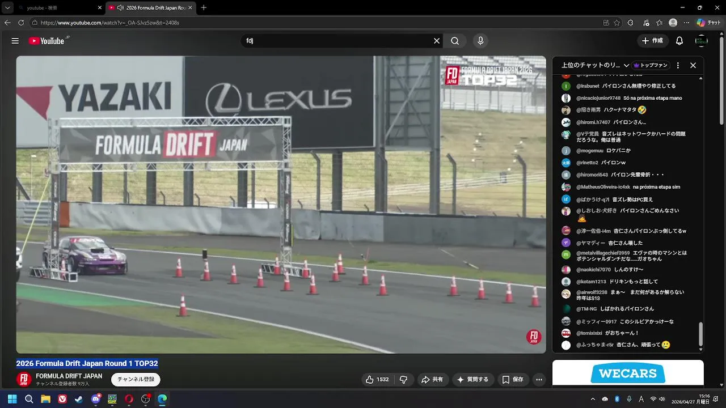Mute the tab via the speaker icon
The height and width of the screenshot is (408, 726).
120,8
